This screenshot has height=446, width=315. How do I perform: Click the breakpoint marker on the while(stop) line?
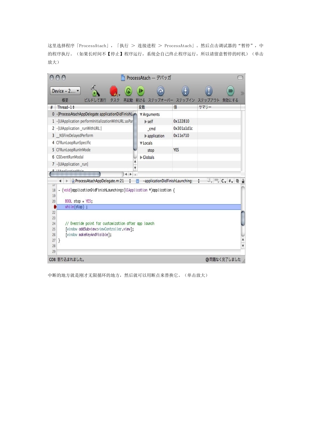click(x=55, y=207)
